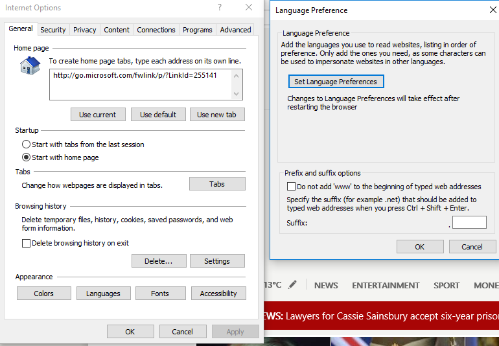This screenshot has height=346, width=499.
Task: Open the SPORT link on the webpage
Action: (447, 286)
